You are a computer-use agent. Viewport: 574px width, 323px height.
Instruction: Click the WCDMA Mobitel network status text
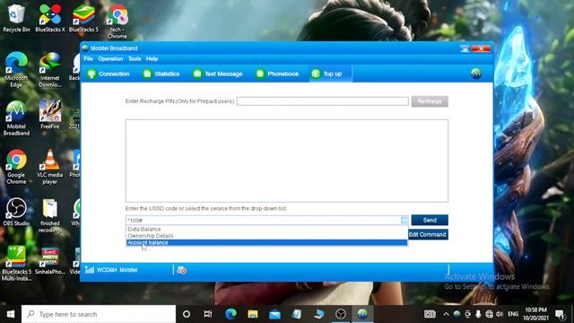click(x=117, y=270)
